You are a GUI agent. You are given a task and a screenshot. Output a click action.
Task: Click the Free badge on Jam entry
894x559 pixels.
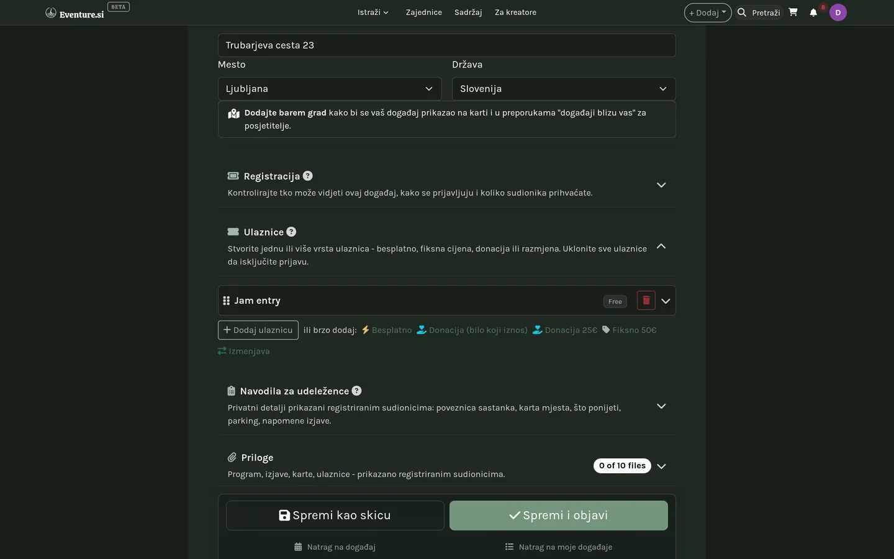[615, 301]
